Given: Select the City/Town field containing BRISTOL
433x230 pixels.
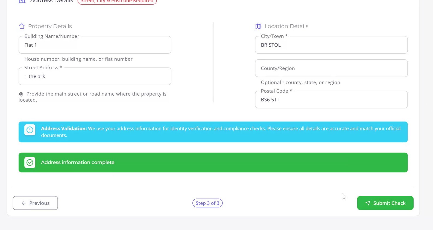Looking at the screenshot, I should pyautogui.click(x=331, y=45).
